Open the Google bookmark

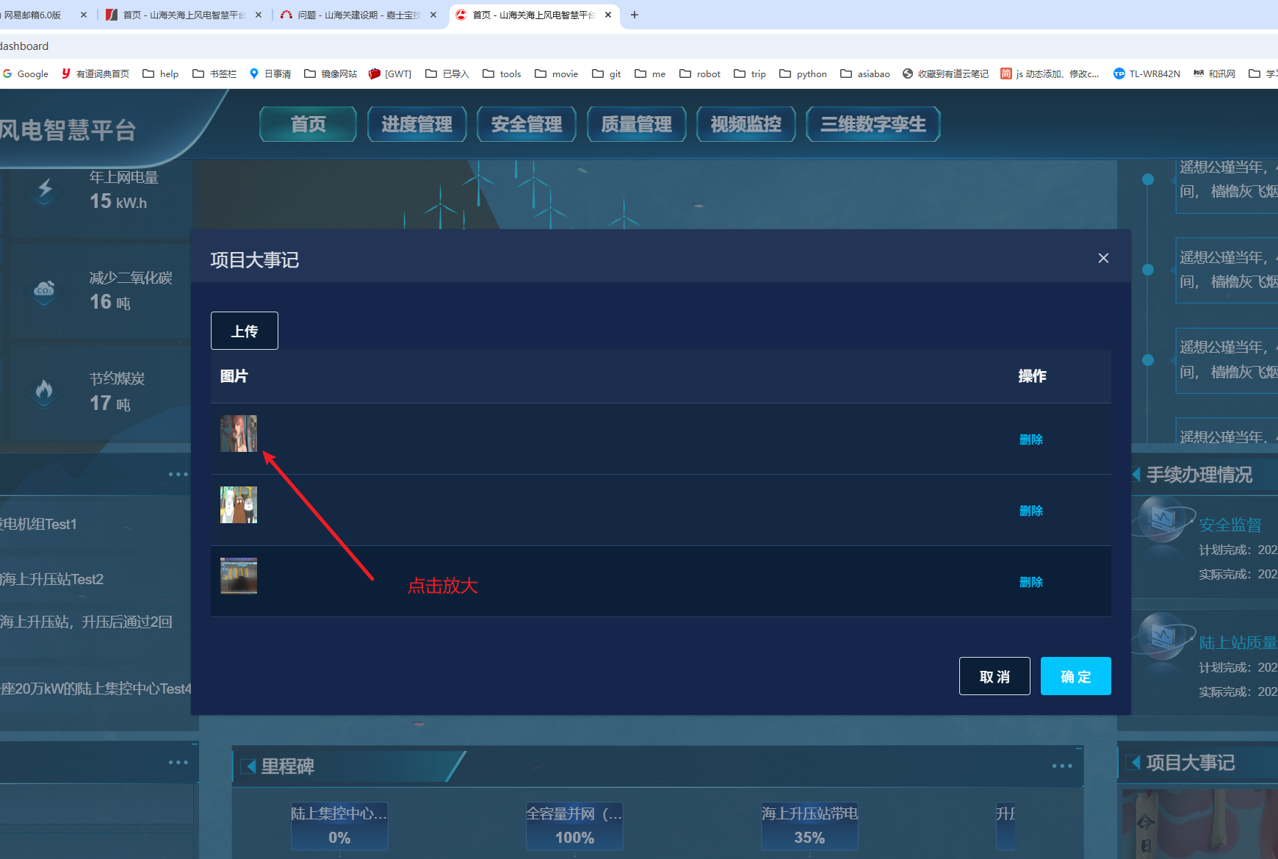26,73
